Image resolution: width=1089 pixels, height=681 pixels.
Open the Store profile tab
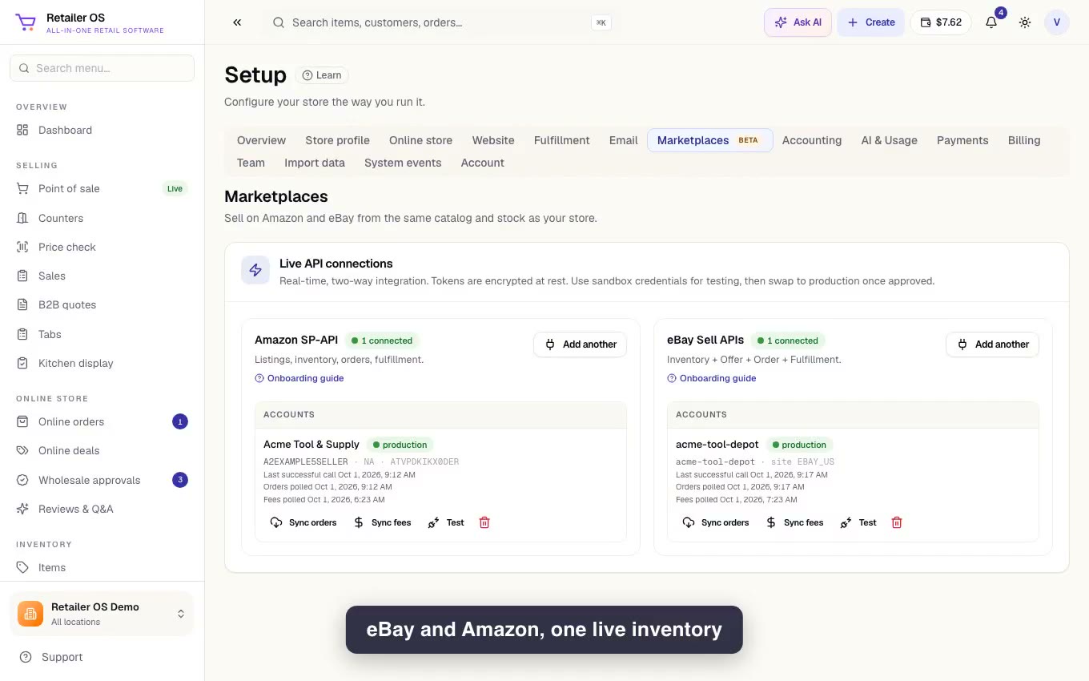337,140
